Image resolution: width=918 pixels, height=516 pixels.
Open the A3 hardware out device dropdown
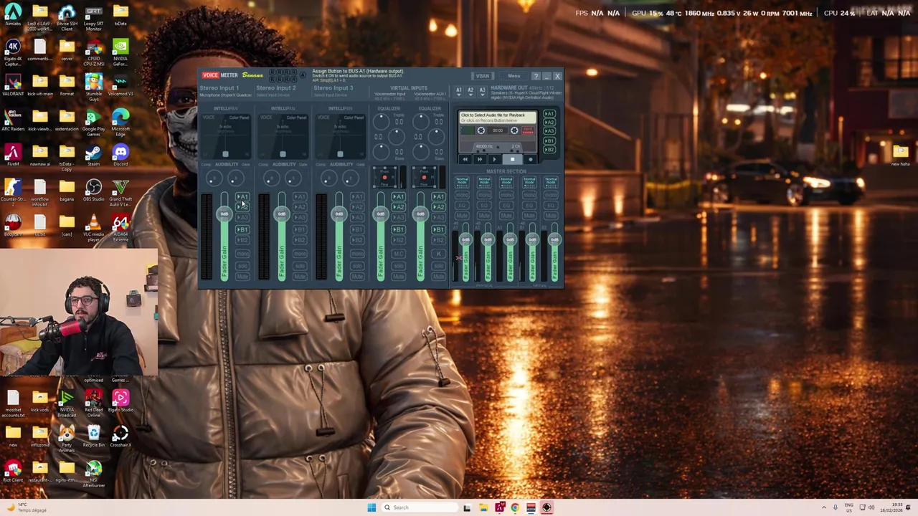click(x=483, y=91)
